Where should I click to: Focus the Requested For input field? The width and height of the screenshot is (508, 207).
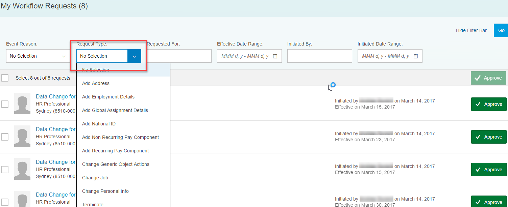click(179, 56)
